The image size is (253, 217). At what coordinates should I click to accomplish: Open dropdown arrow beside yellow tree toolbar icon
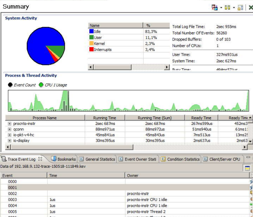234,8
